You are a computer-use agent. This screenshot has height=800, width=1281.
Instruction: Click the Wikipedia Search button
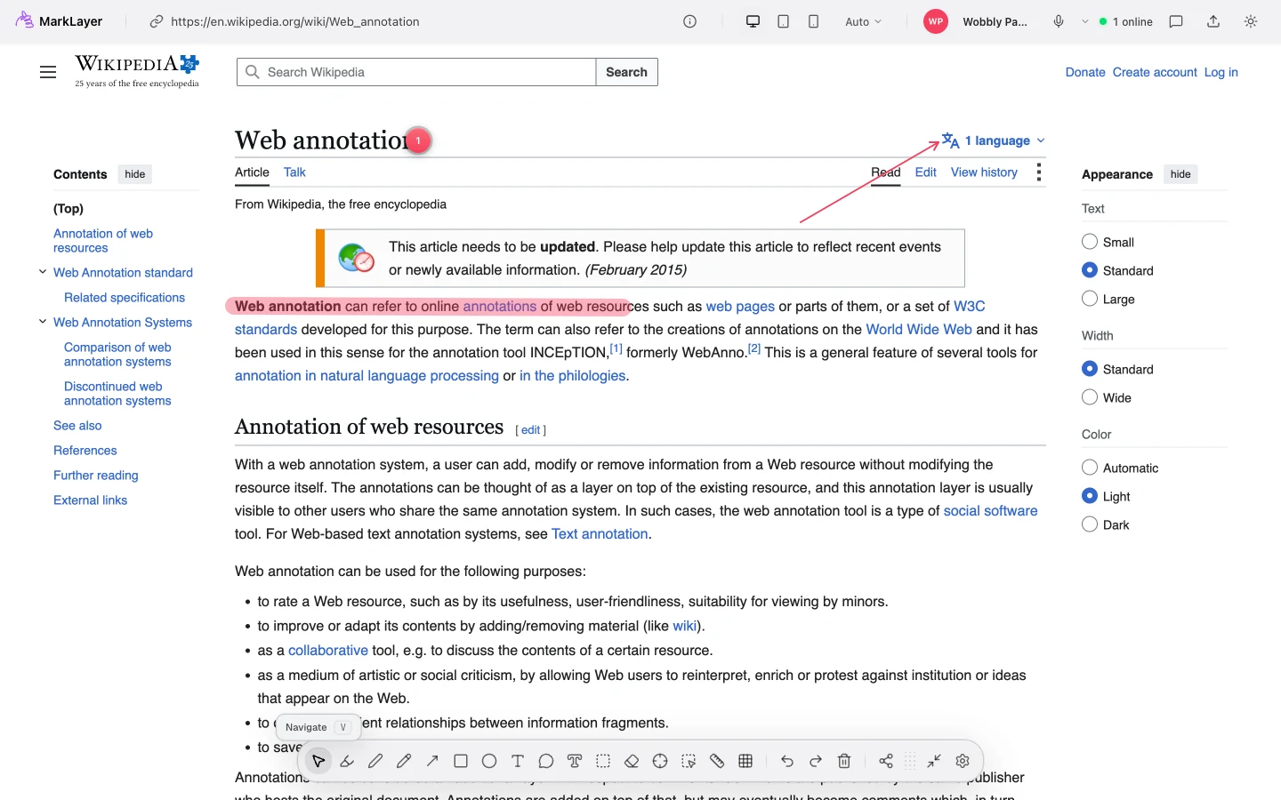pyautogui.click(x=626, y=72)
